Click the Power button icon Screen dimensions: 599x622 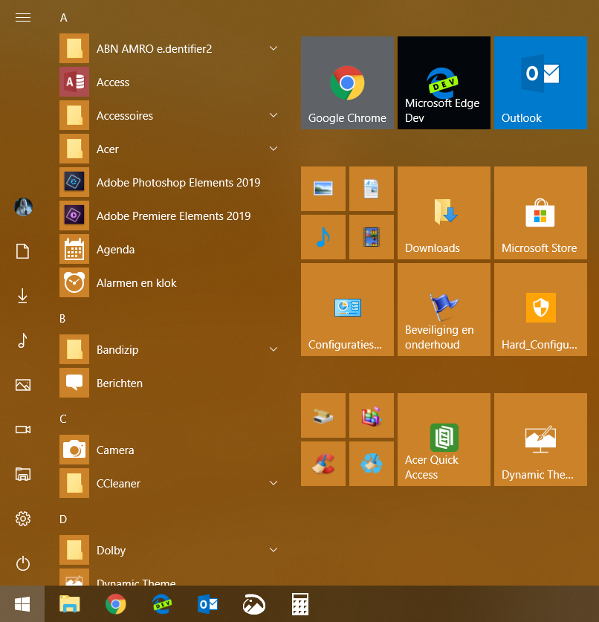pyautogui.click(x=23, y=563)
